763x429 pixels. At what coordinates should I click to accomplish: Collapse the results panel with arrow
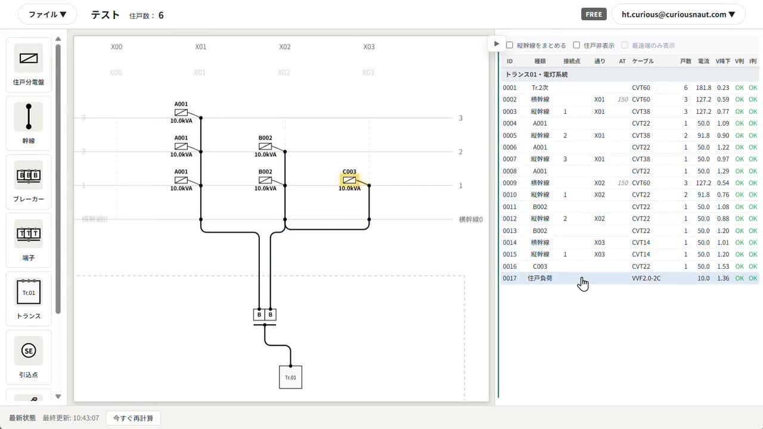(497, 44)
